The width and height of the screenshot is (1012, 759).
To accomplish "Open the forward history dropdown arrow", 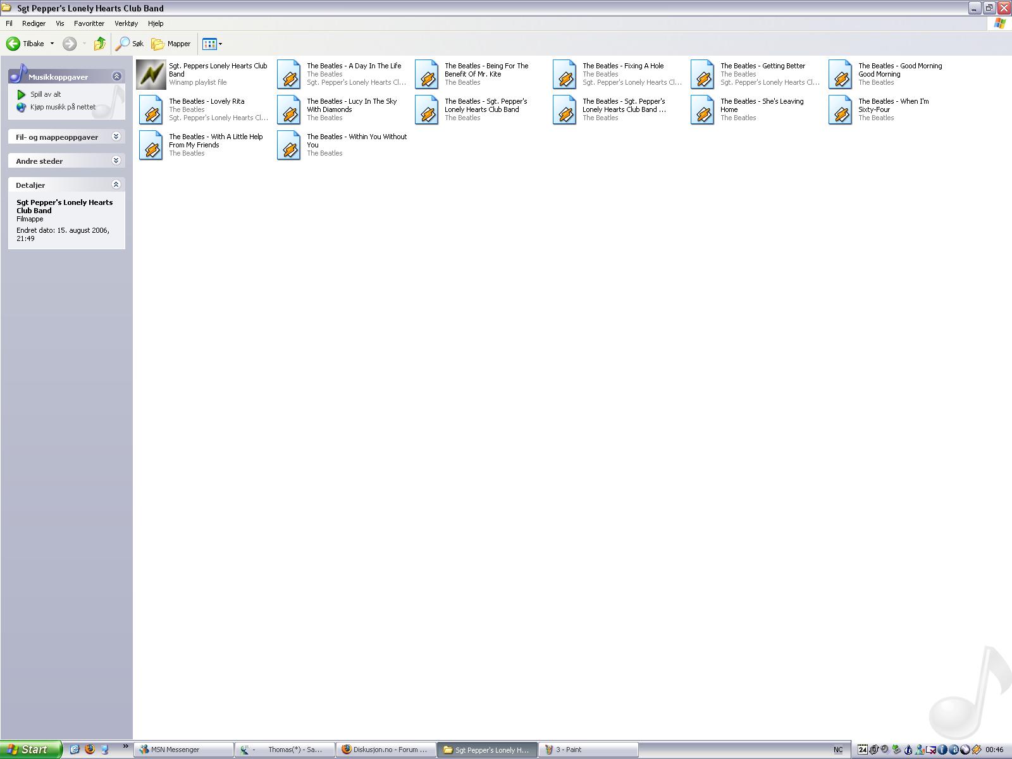I will point(84,44).
